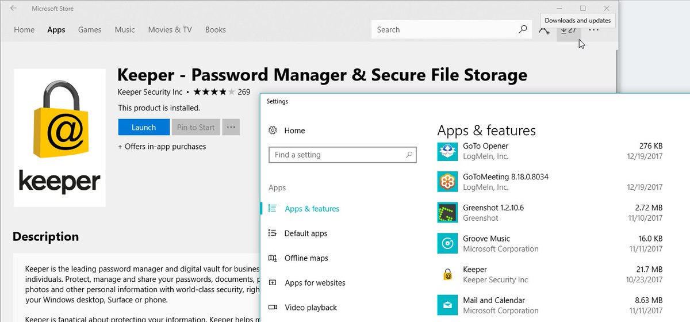Click the Find a setting magnifier icon
Image resolution: width=690 pixels, height=322 pixels.
[x=409, y=155]
